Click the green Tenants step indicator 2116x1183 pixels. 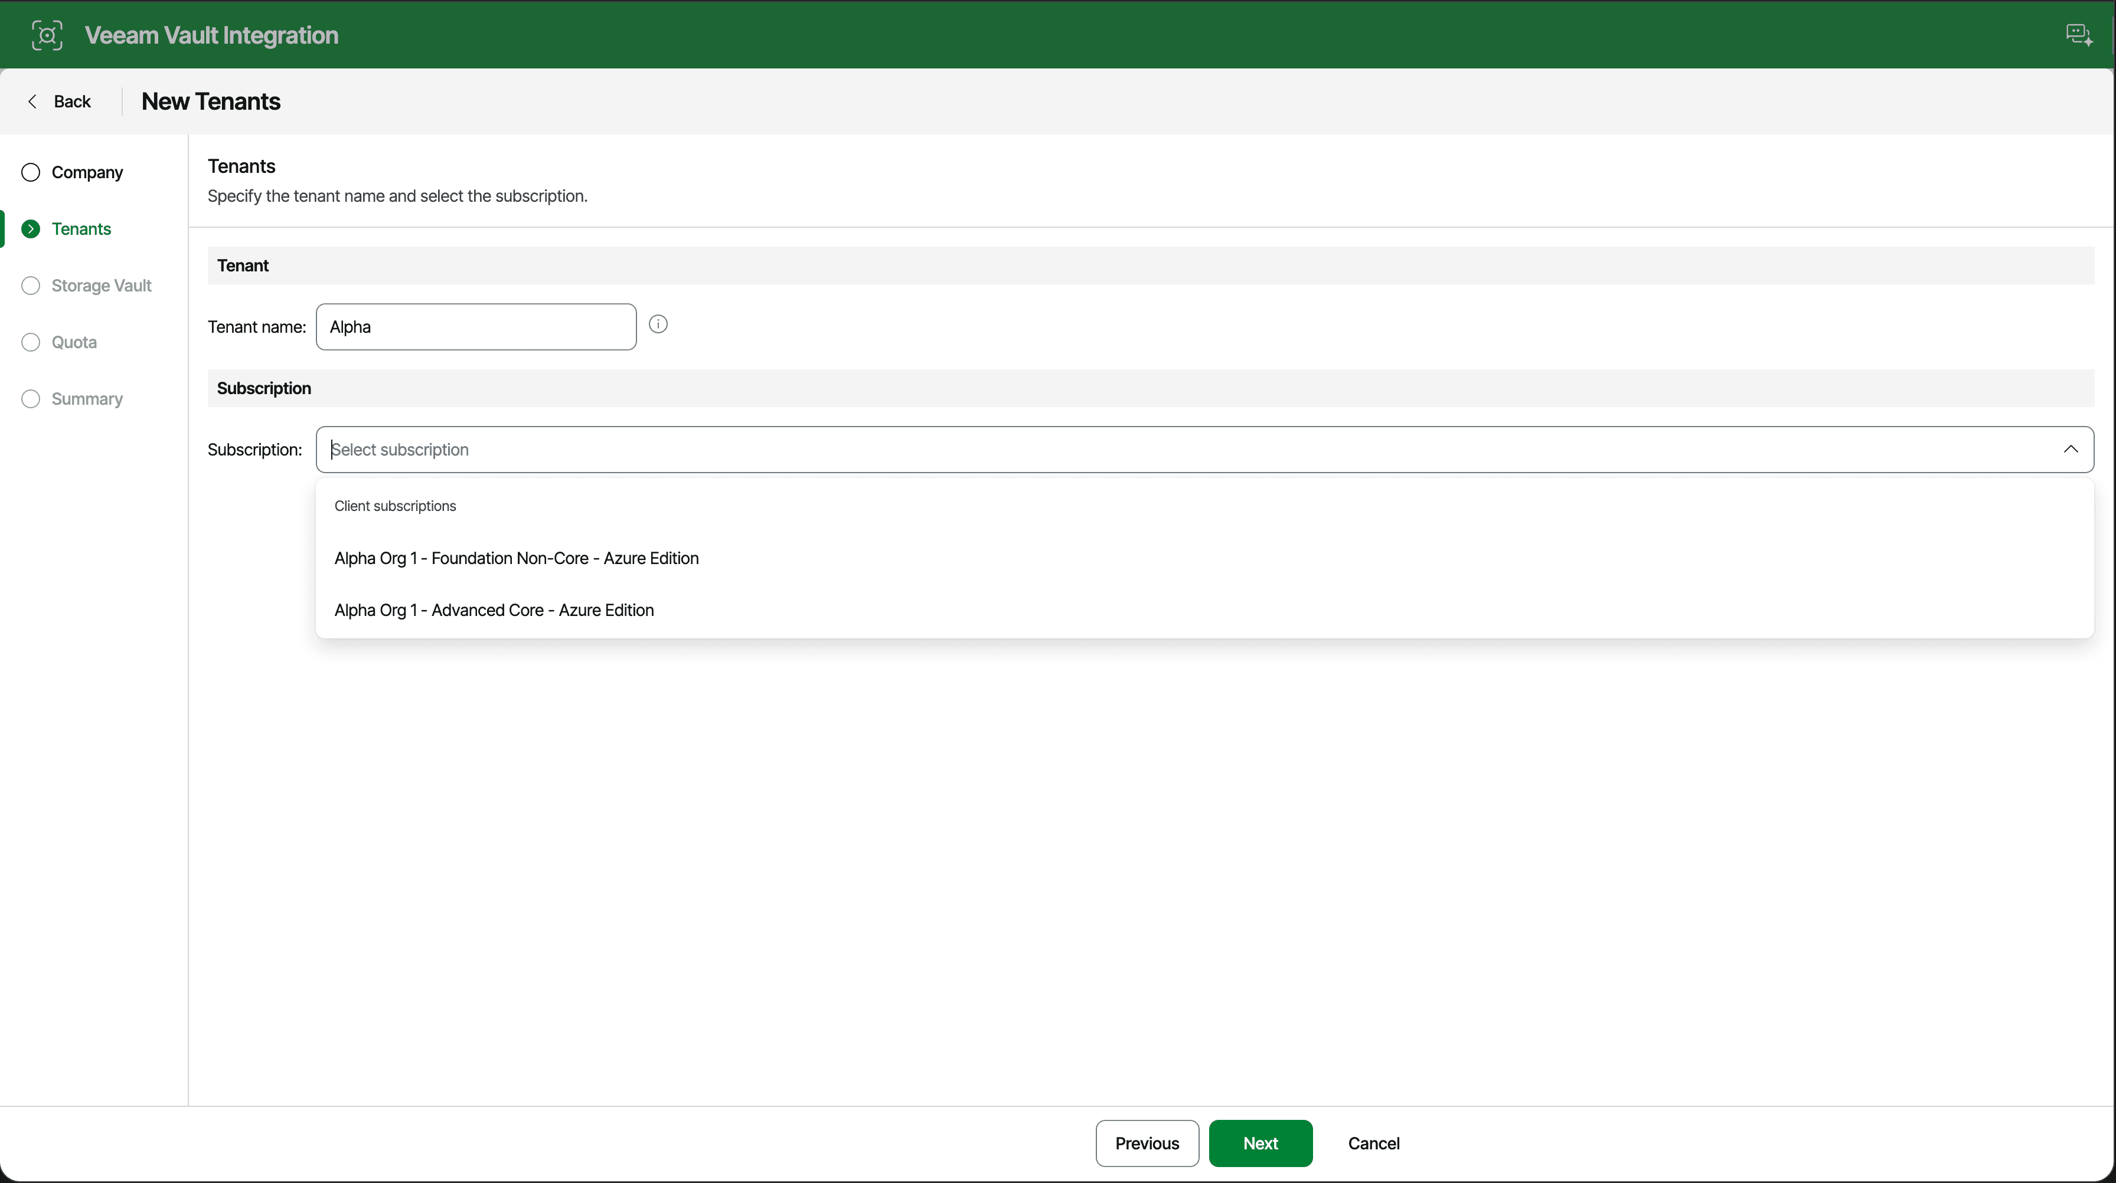click(30, 229)
